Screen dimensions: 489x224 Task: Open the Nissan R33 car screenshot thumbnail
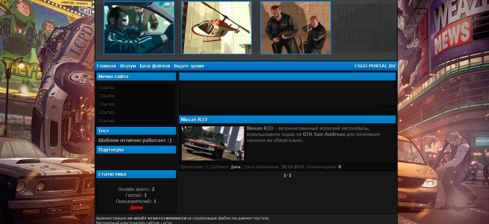click(x=213, y=143)
